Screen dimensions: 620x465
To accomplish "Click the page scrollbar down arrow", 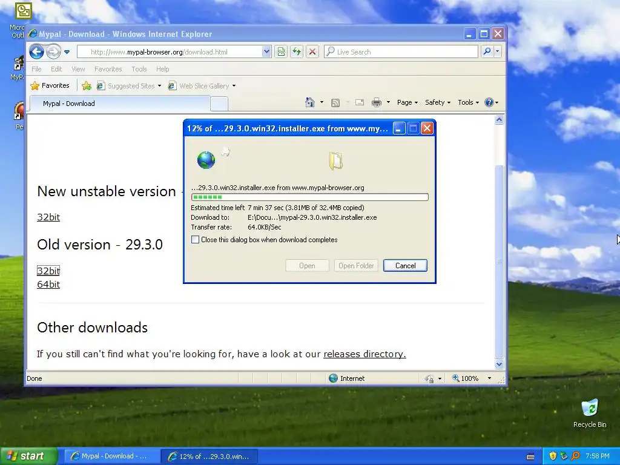I will (x=499, y=364).
